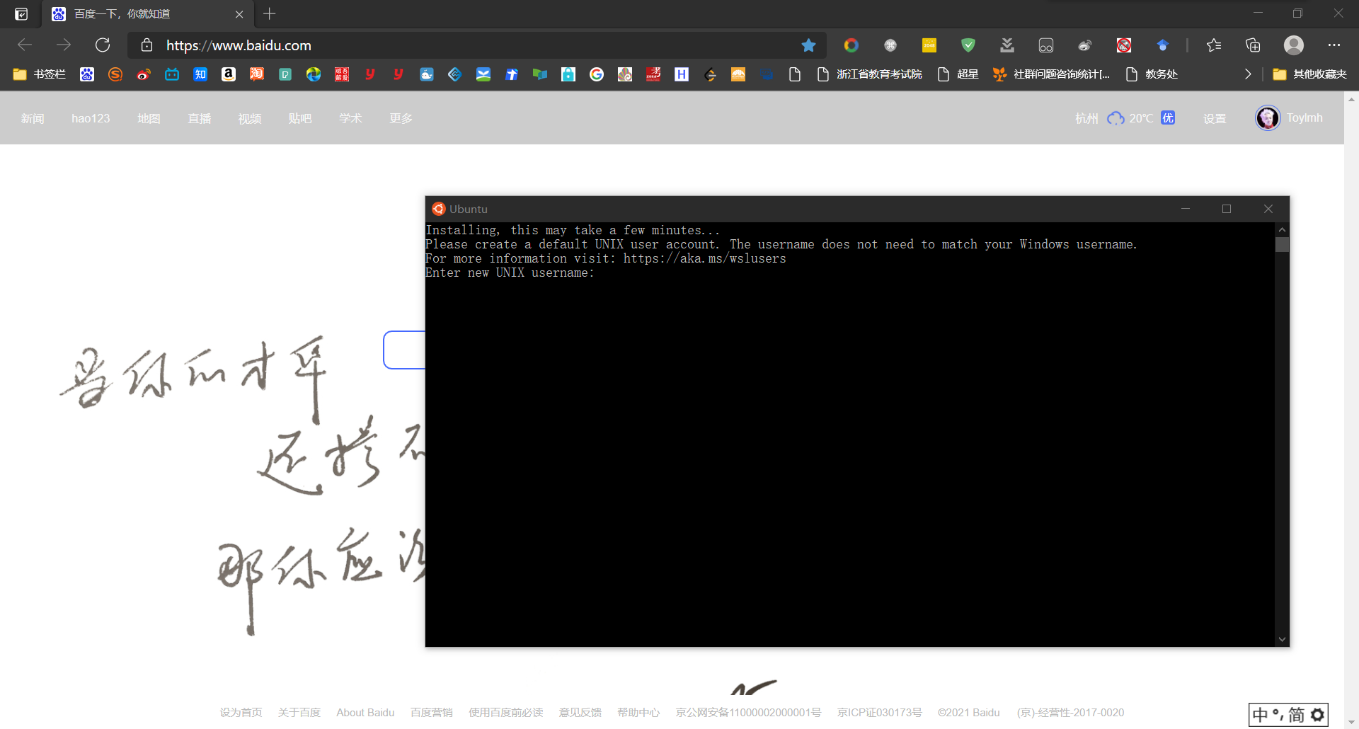Viewport: 1359px width, 729px height.
Task: Toggle the 简 simplified character mode
Action: pos(1297,715)
